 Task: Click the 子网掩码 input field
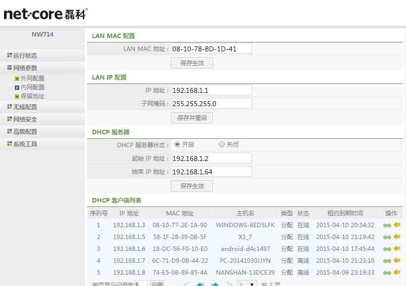point(211,103)
